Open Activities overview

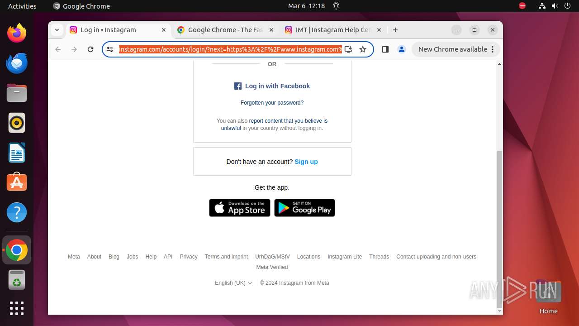pos(22,6)
